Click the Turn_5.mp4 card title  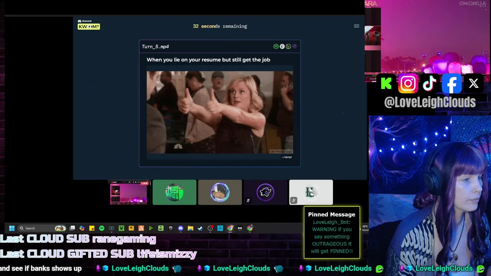pos(155,47)
